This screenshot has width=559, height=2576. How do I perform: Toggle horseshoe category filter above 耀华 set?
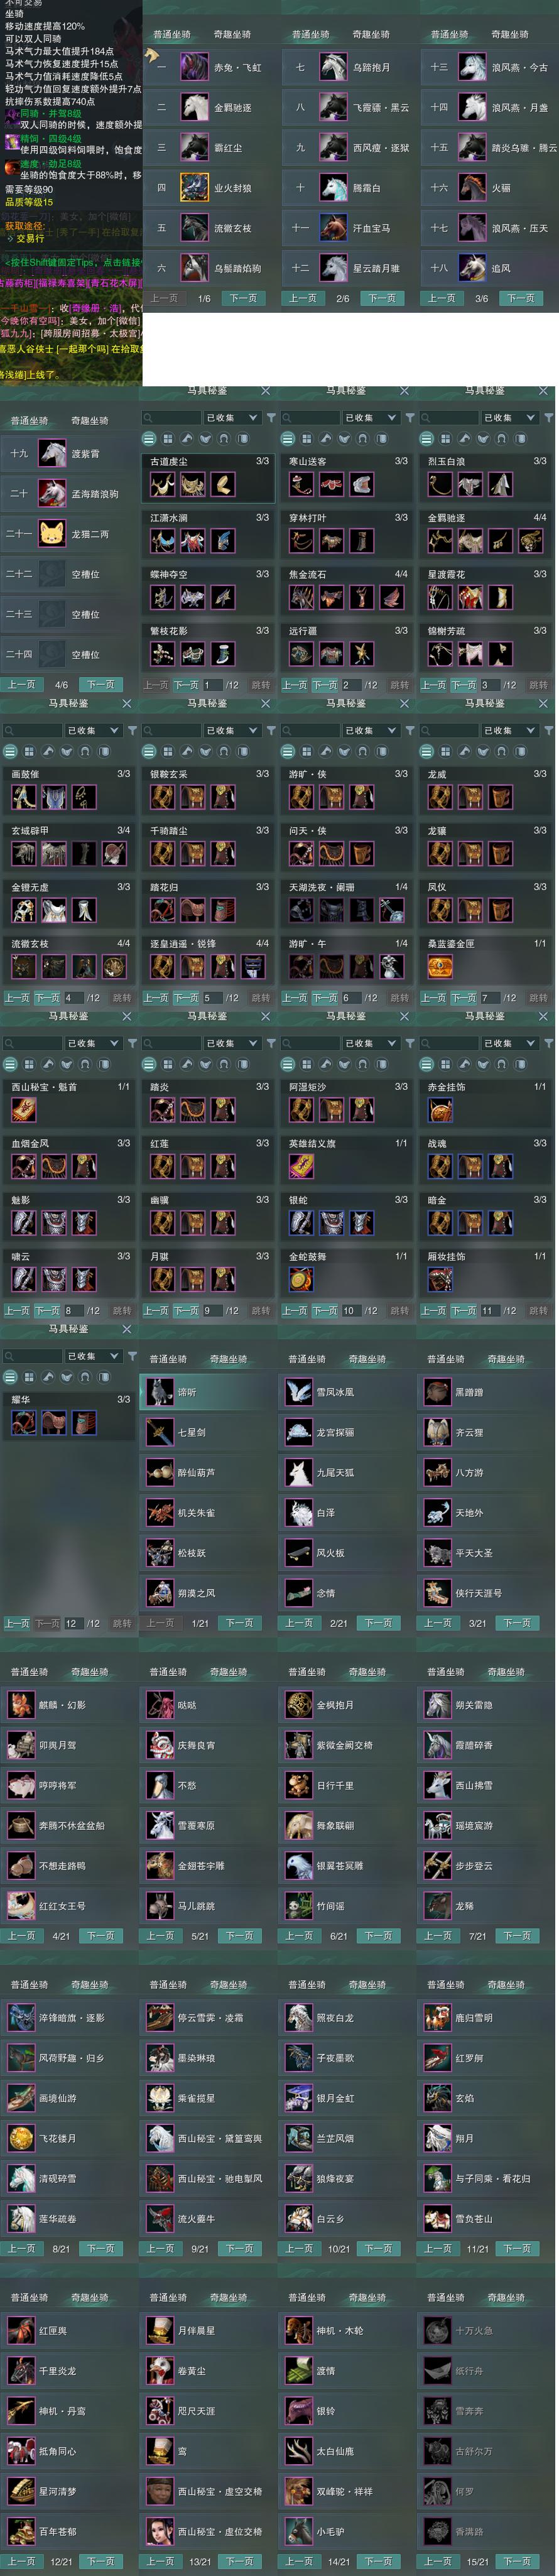coord(85,1377)
